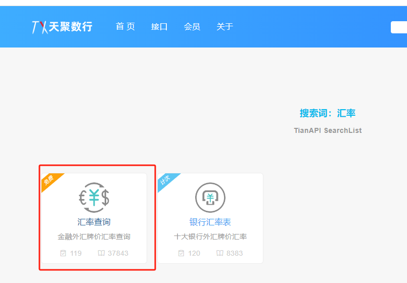Viewport: 407px width, 283px height.
Task: Click the TianAPI SearchList subtitle
Action: click(328, 130)
